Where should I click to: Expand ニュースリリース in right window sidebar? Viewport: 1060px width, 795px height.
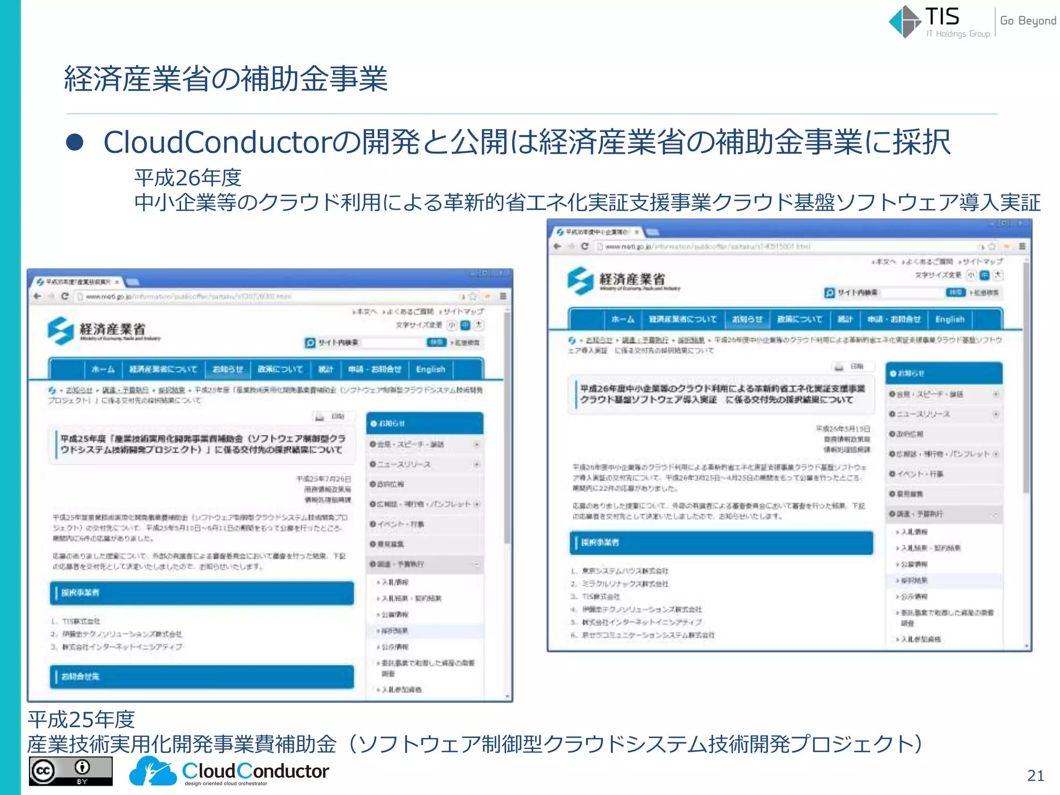click(996, 414)
